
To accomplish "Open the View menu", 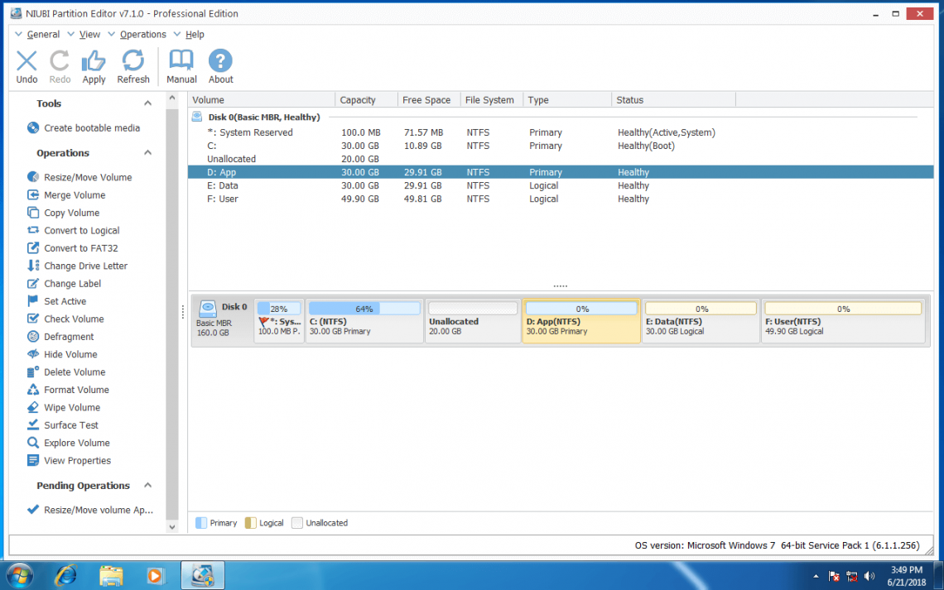I will click(89, 34).
